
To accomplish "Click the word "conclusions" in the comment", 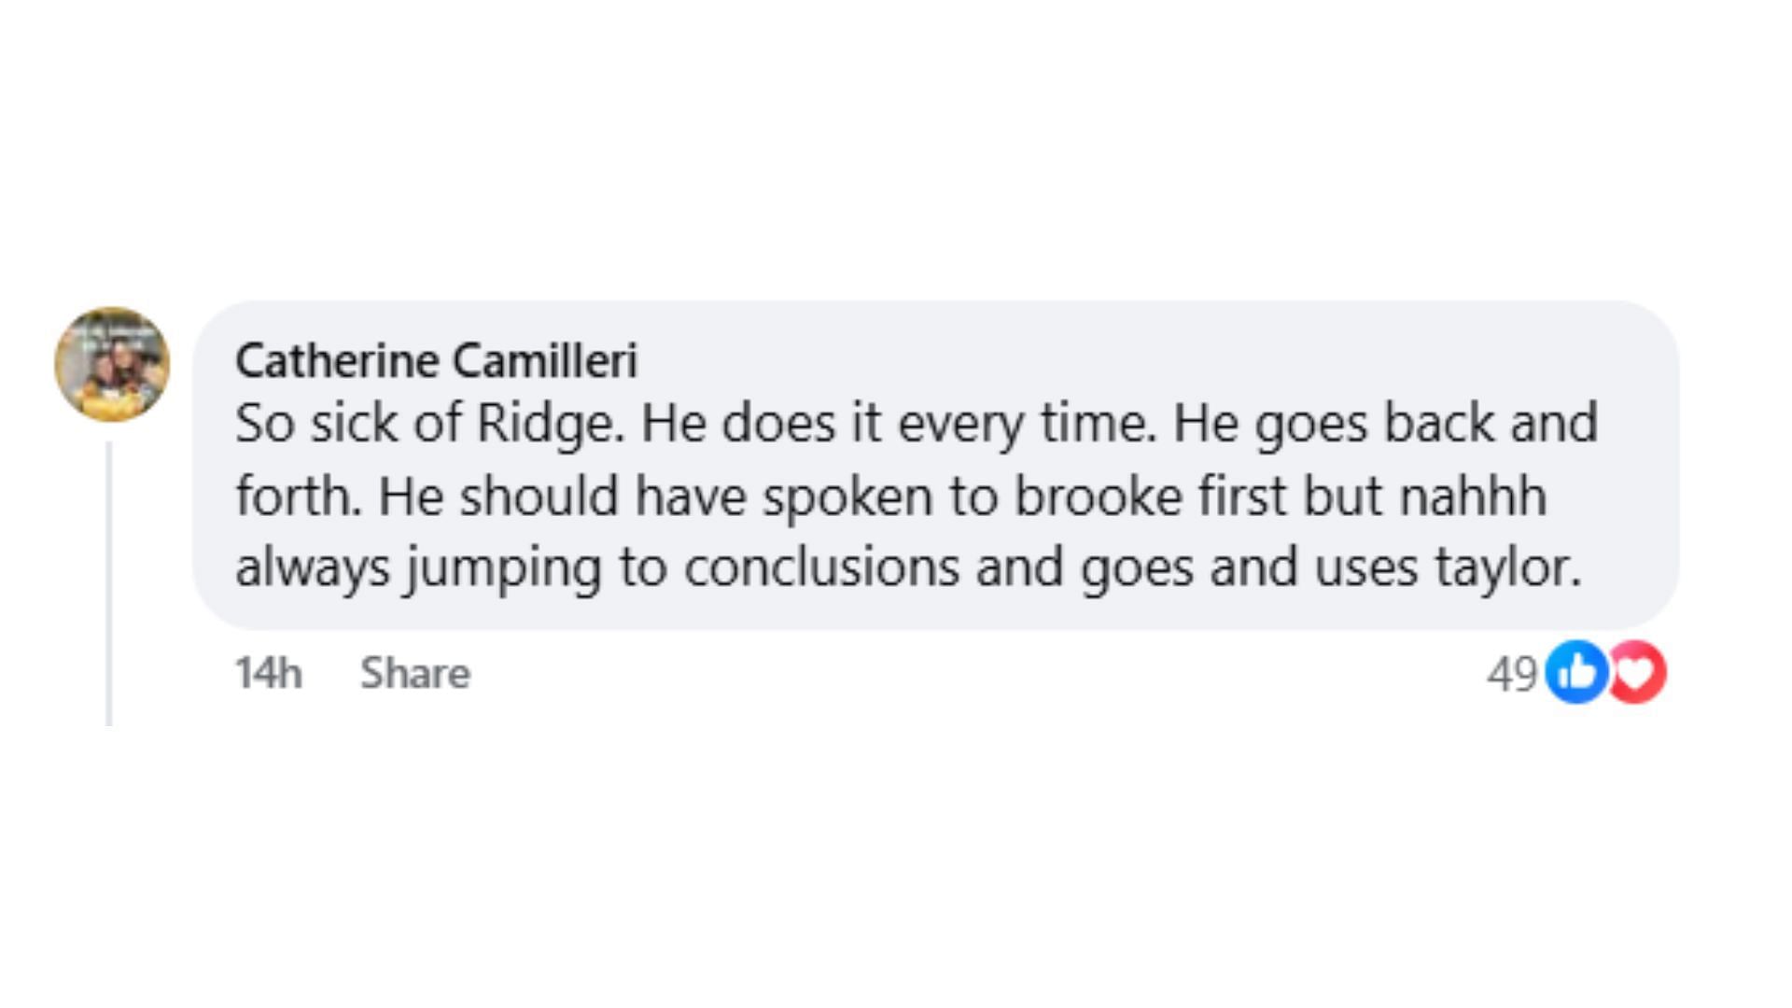I will [x=821, y=567].
